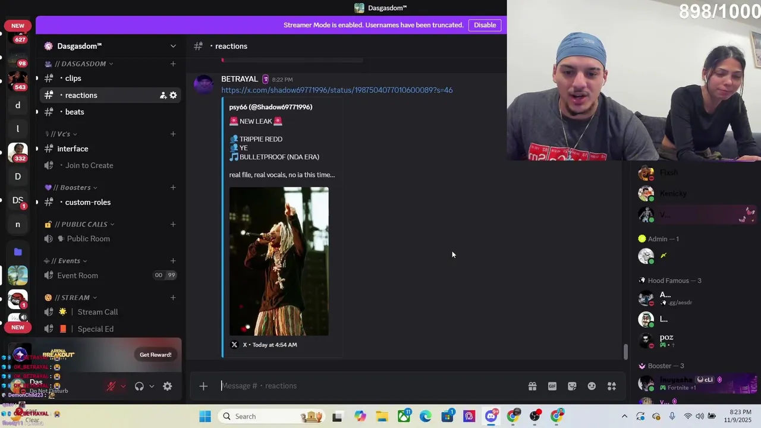Image resolution: width=761 pixels, height=428 pixels.
Task: Collapse the // STREAM category
Action: click(71, 297)
